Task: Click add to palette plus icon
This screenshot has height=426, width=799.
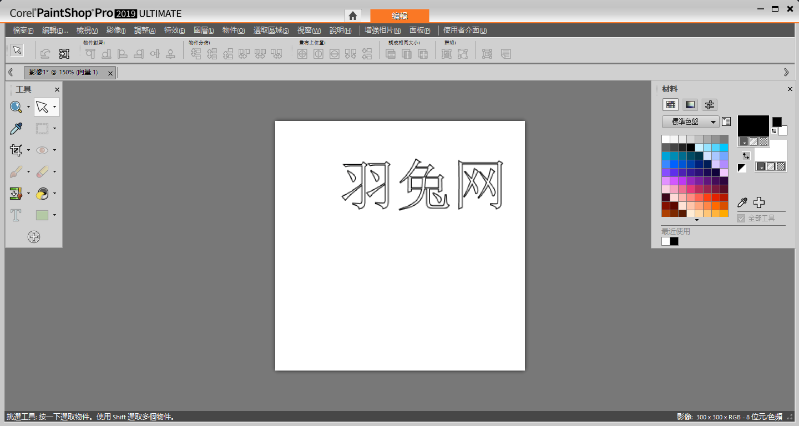Action: (x=758, y=202)
